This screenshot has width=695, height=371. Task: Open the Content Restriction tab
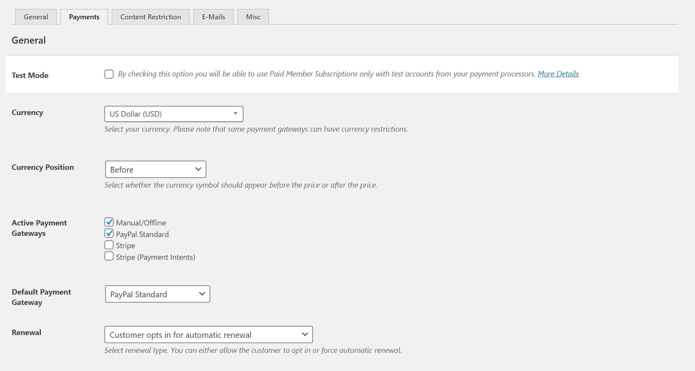(151, 17)
